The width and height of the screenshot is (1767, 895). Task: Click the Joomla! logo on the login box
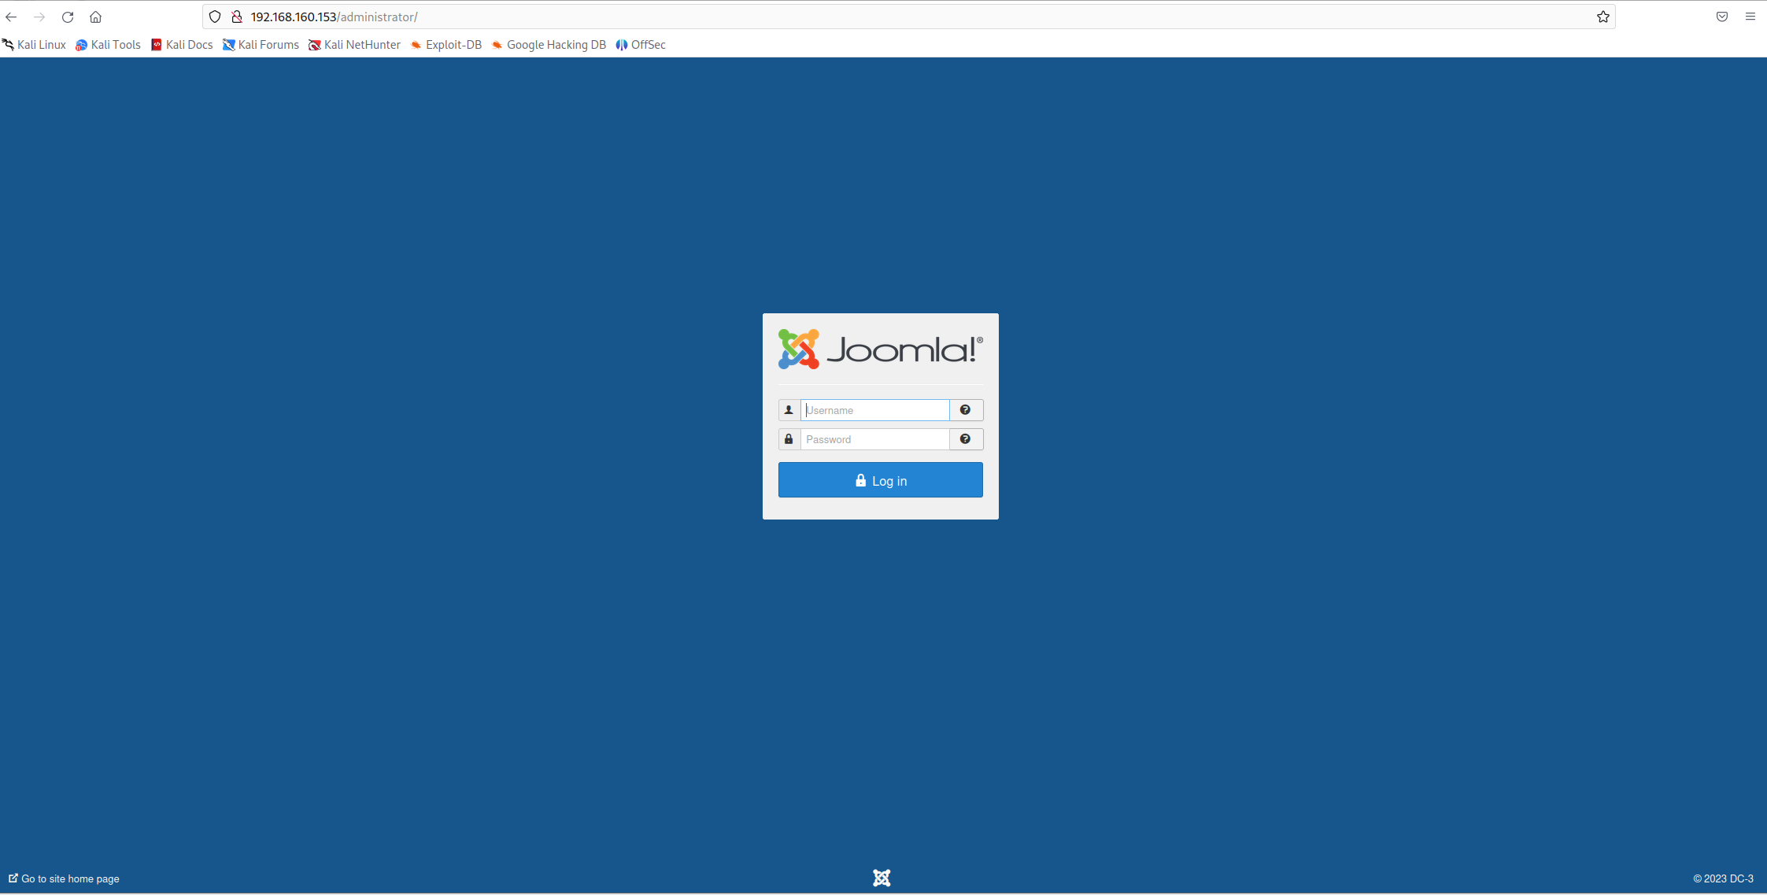tap(880, 349)
